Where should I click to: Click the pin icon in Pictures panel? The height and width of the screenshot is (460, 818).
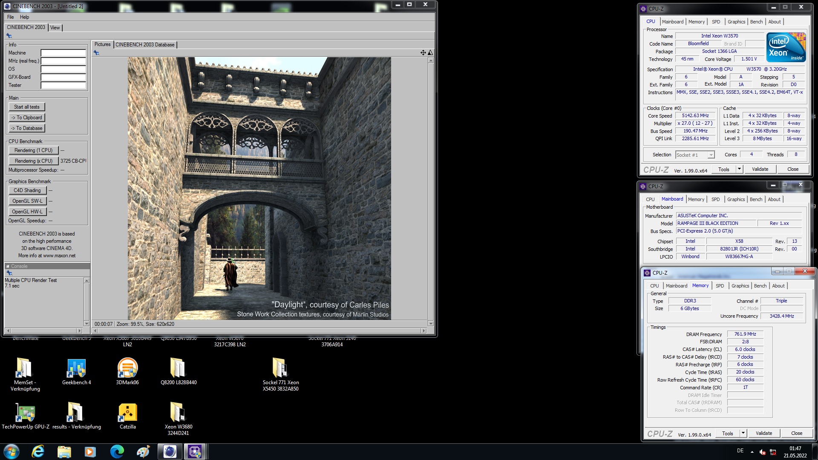(96, 53)
